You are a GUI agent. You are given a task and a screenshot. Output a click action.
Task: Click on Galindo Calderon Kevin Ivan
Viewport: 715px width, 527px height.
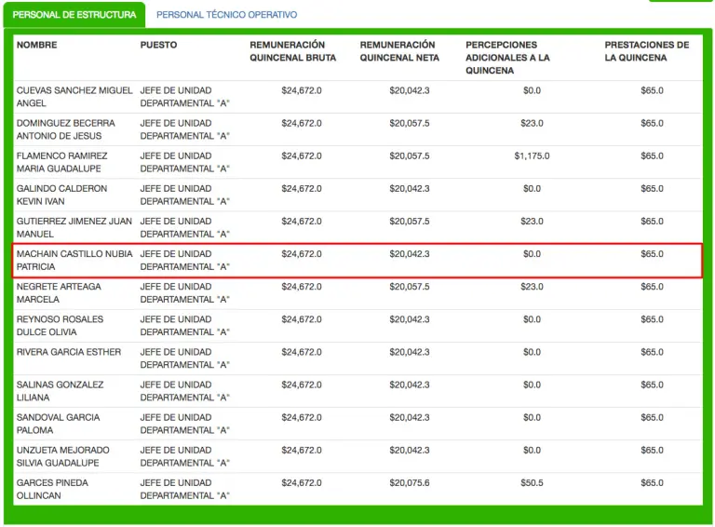pos(61,195)
